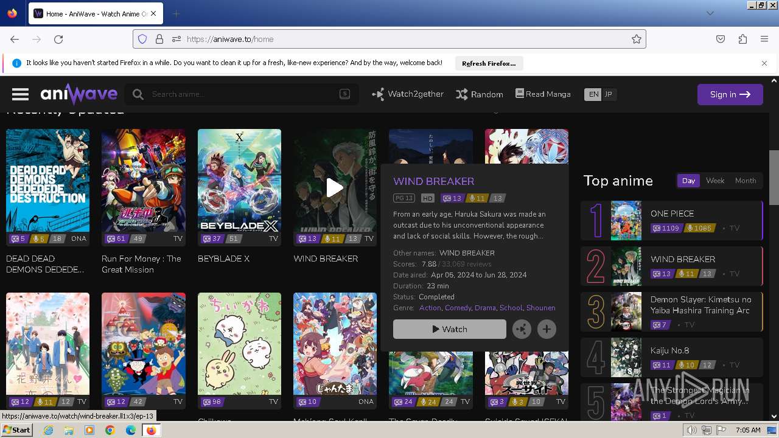The height and width of the screenshot is (438, 779).
Task: Open Windows Media Player from the taskbar
Action: 89,430
